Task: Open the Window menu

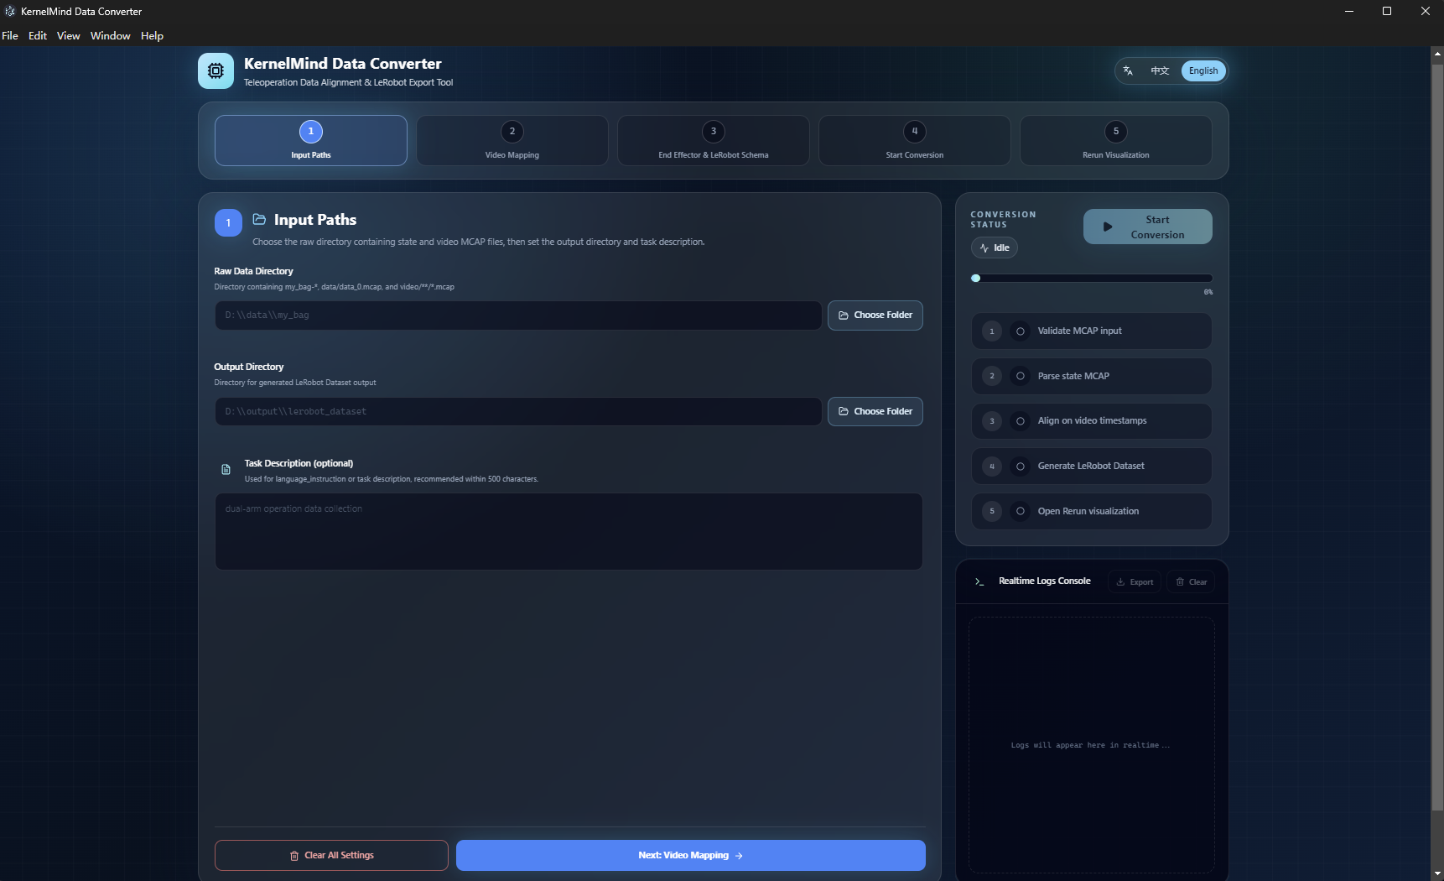Action: (x=111, y=35)
